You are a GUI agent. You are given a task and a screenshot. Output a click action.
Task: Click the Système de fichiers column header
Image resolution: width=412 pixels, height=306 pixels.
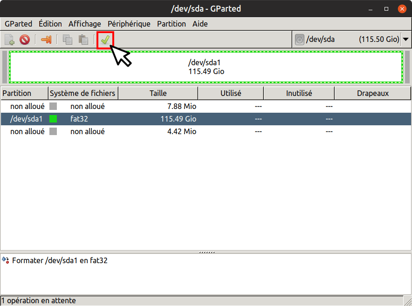(x=83, y=93)
